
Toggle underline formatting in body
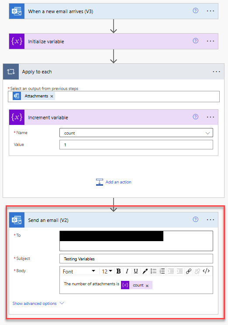point(136,271)
